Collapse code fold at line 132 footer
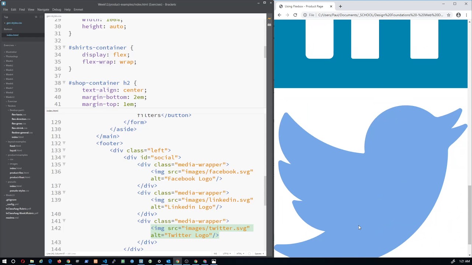 [x=64, y=143]
